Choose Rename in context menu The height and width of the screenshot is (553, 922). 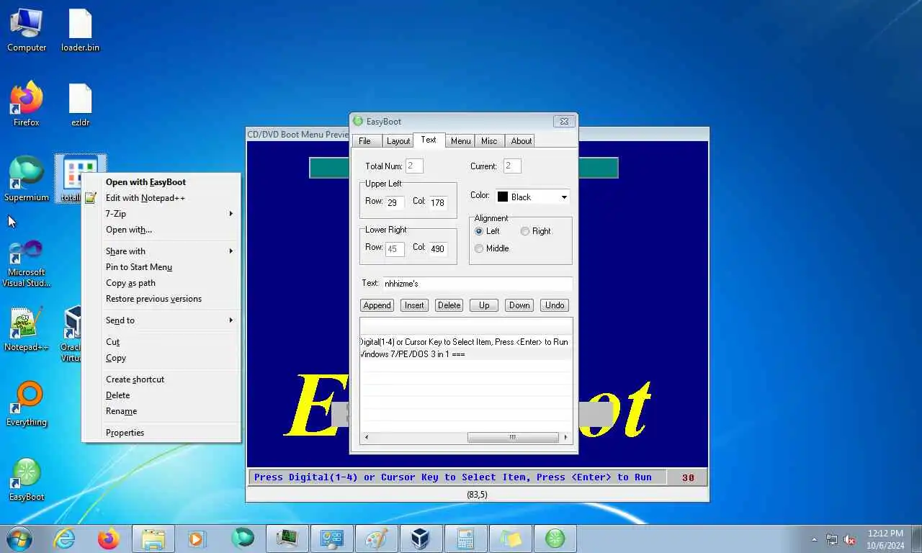161,411
